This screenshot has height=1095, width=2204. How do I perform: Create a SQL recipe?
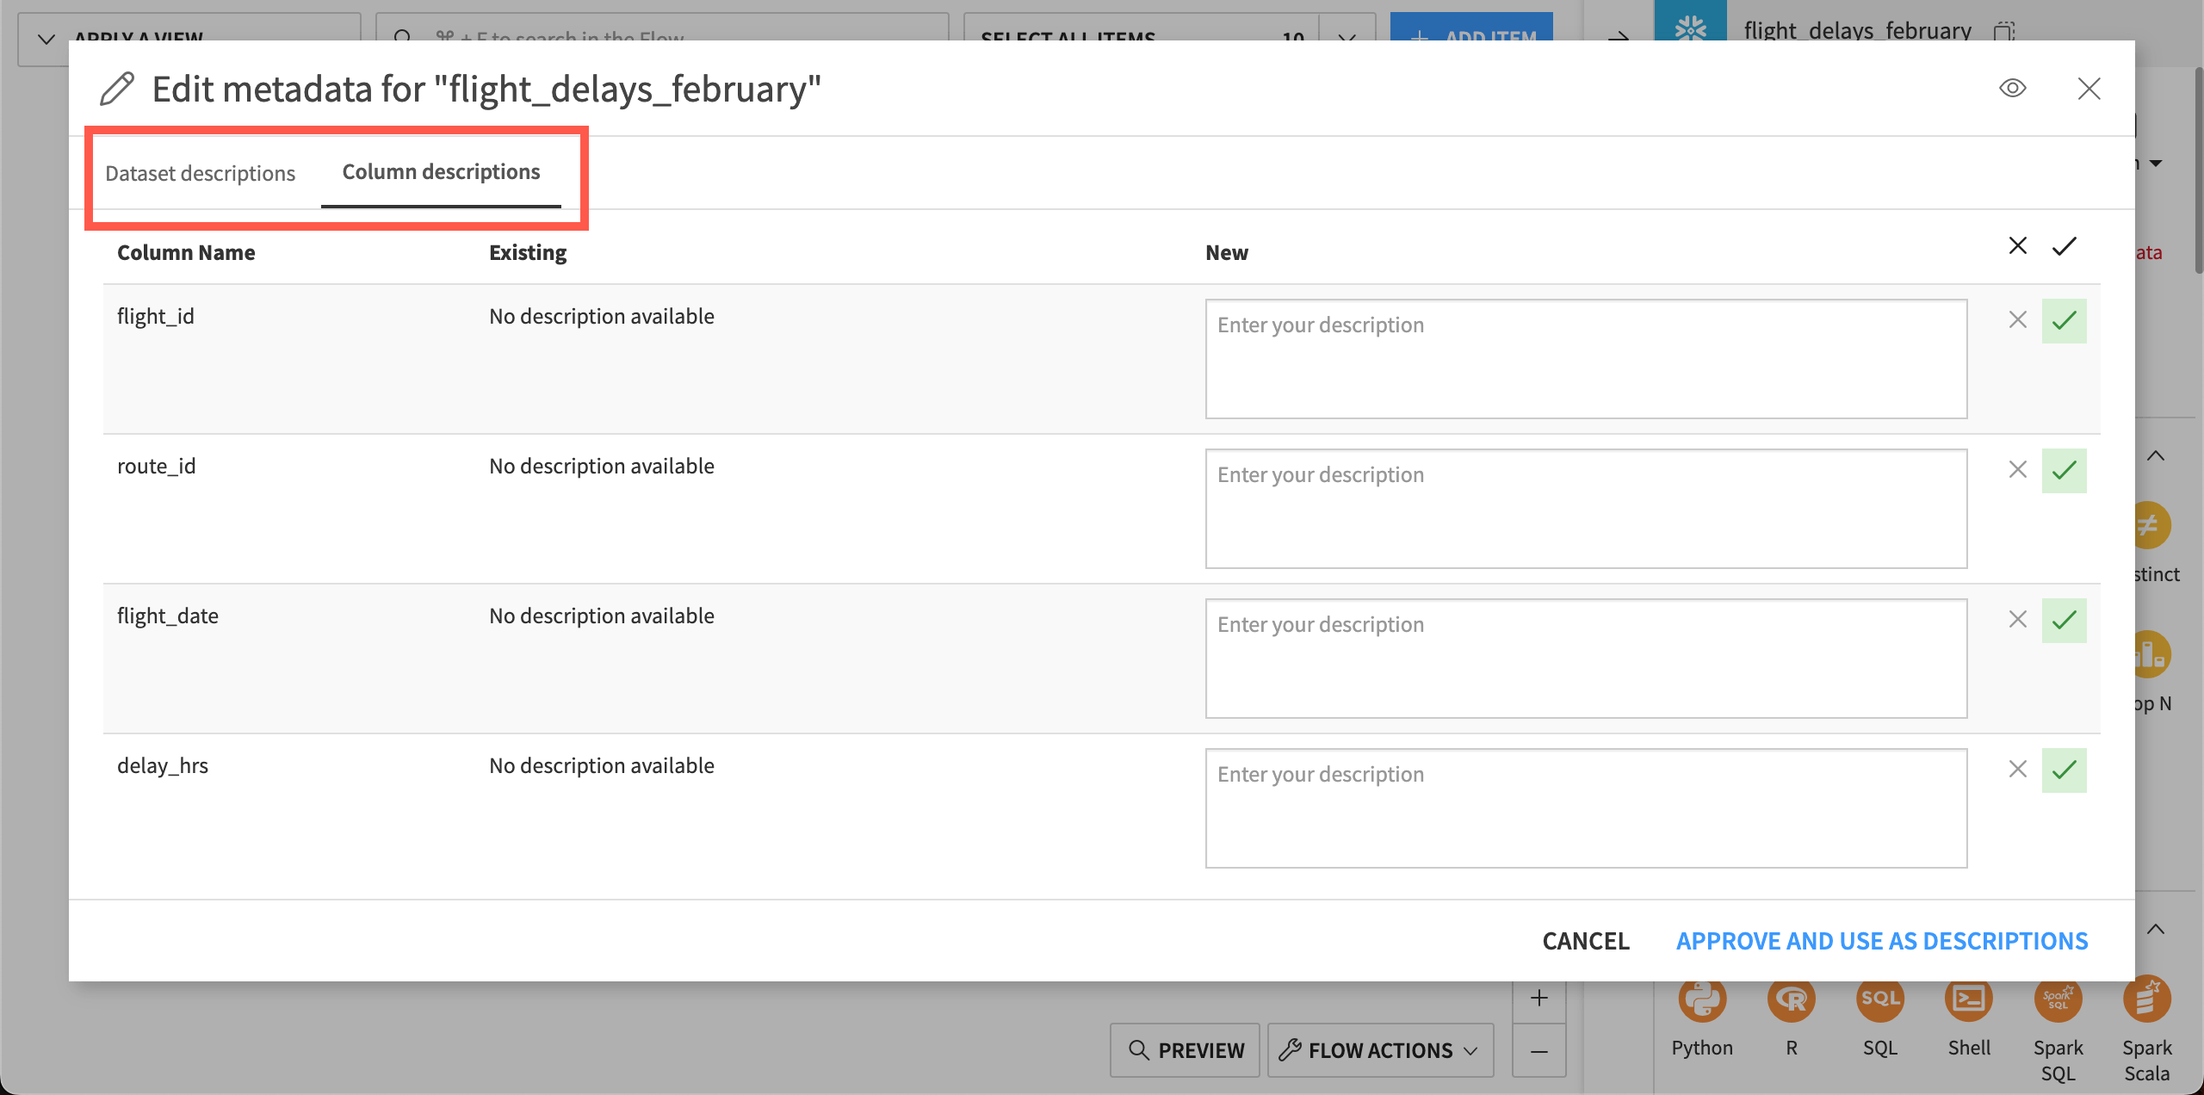tap(1881, 1000)
